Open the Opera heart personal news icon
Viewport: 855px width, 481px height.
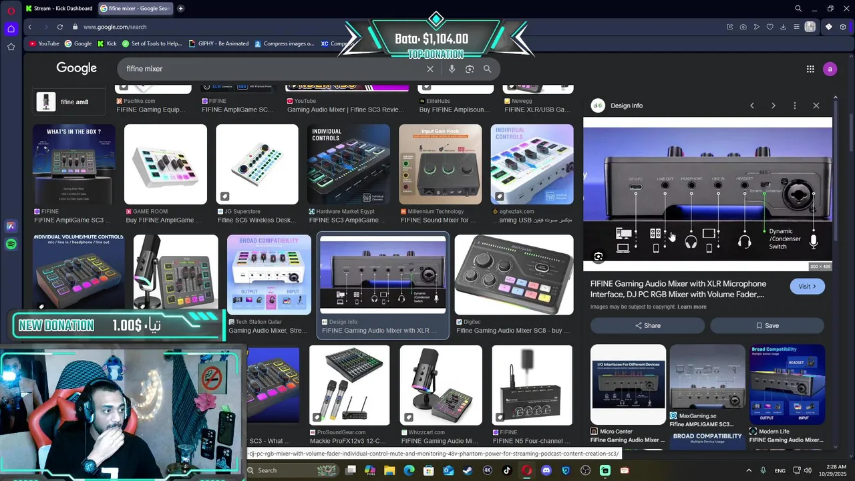coord(770,27)
